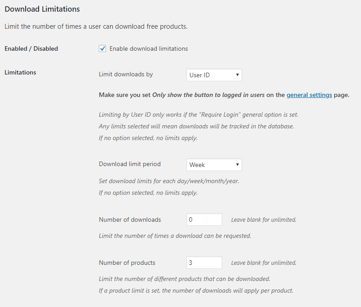Focus the Number of downloads input field
Viewport: 361px width, 307px height.
[204, 219]
